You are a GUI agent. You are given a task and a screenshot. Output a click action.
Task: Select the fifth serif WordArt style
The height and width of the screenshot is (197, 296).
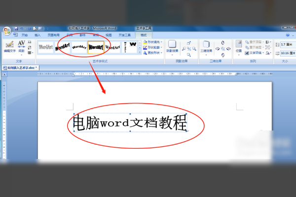coord(112,47)
